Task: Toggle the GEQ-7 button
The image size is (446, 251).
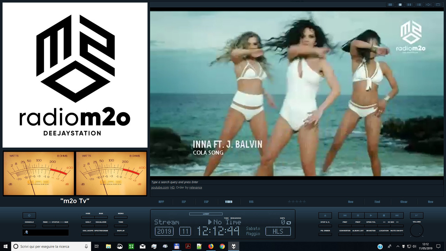Action: tap(88, 226)
